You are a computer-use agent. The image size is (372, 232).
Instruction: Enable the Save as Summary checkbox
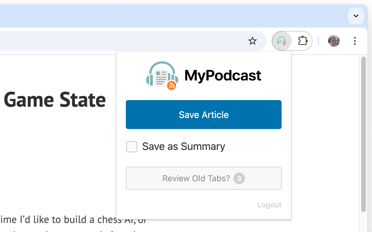point(132,147)
